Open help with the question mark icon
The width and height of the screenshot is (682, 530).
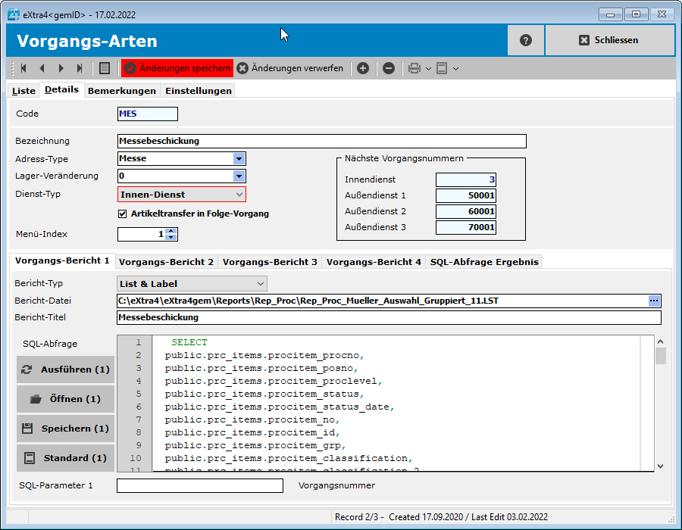pos(526,40)
